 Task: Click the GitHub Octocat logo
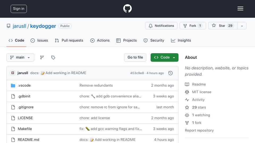(x=127, y=8)
